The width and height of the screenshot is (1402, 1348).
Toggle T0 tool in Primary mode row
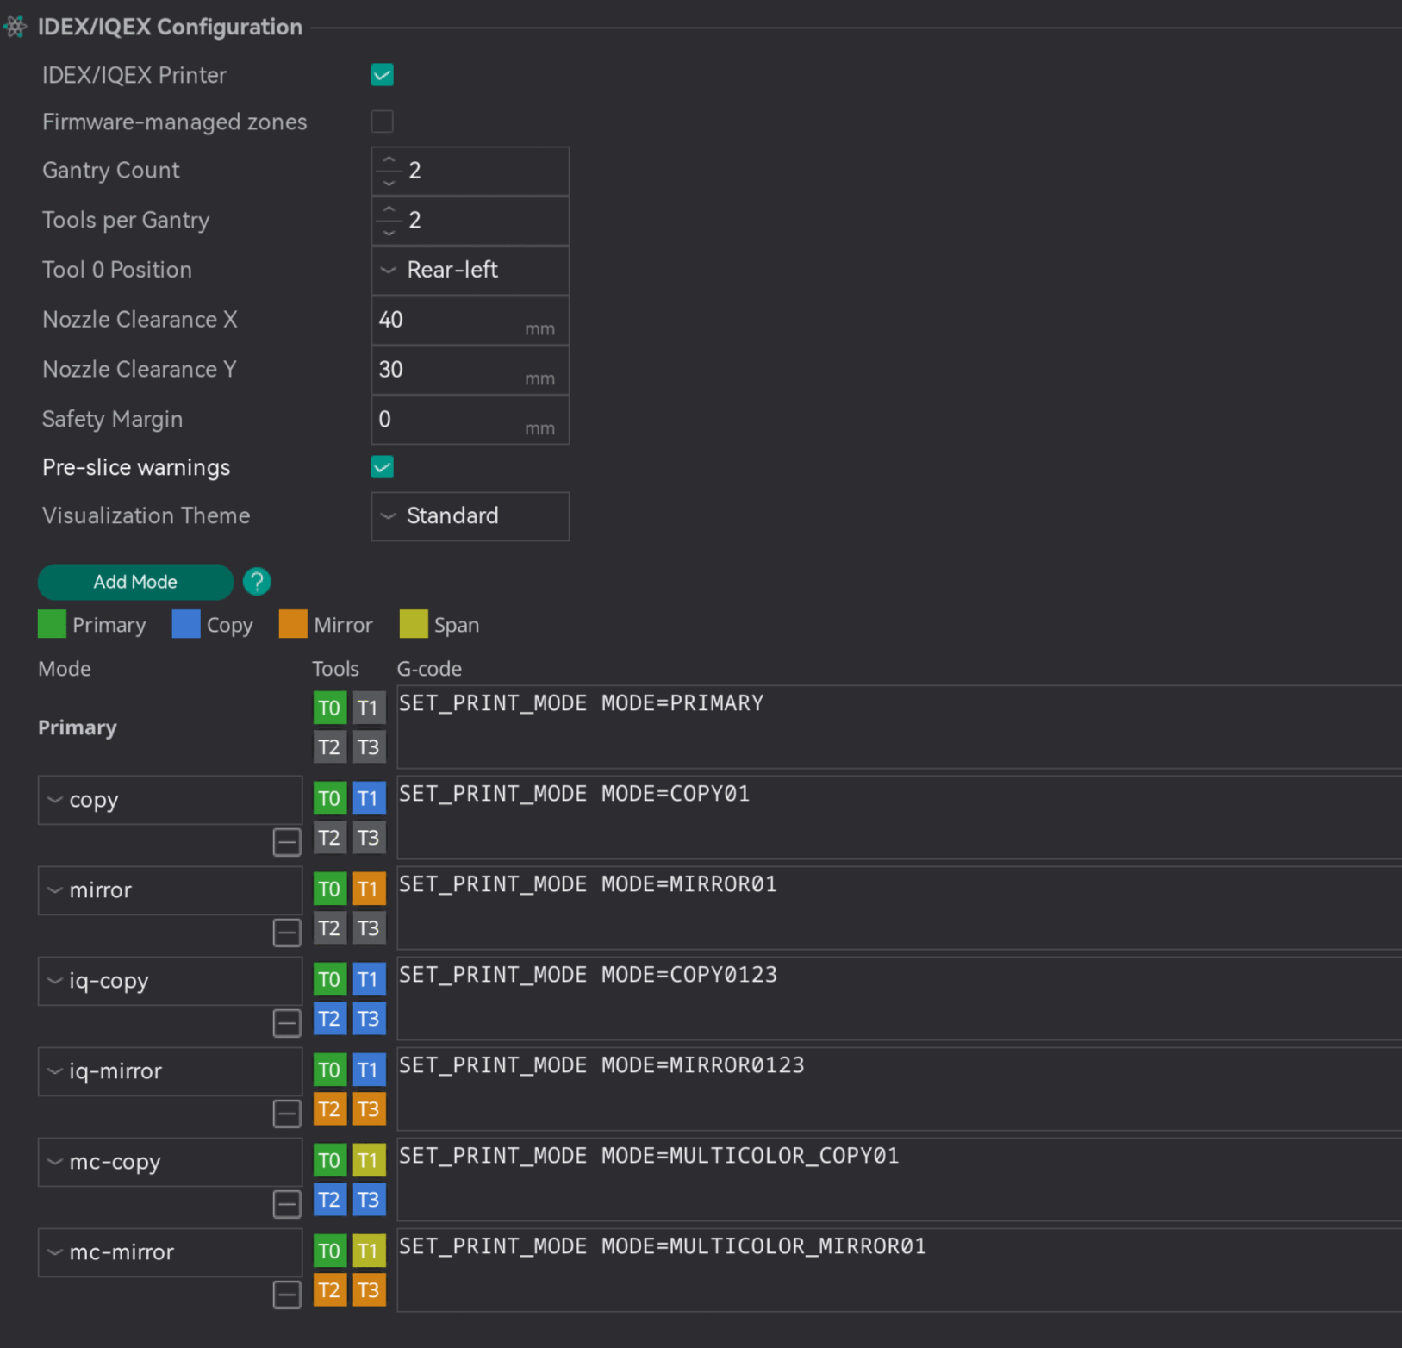(x=330, y=708)
